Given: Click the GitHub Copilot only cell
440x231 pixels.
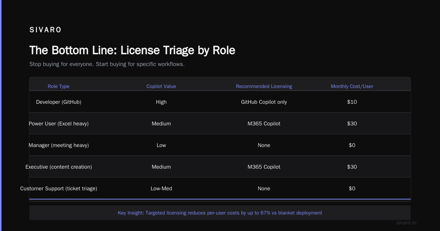Looking at the screenshot, I should click(x=264, y=102).
